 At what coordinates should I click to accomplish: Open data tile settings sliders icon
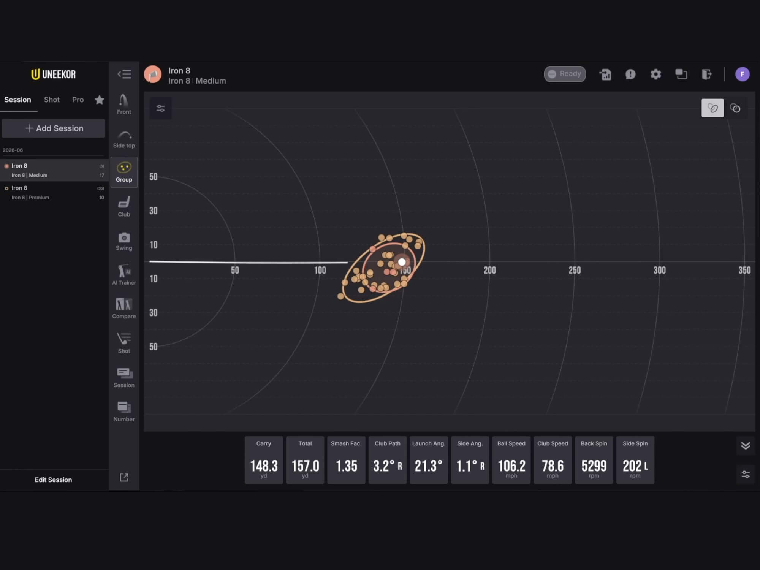[746, 474]
